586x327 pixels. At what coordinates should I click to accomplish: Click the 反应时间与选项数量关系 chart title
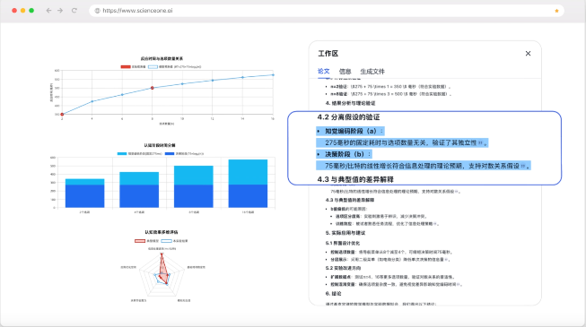162,58
